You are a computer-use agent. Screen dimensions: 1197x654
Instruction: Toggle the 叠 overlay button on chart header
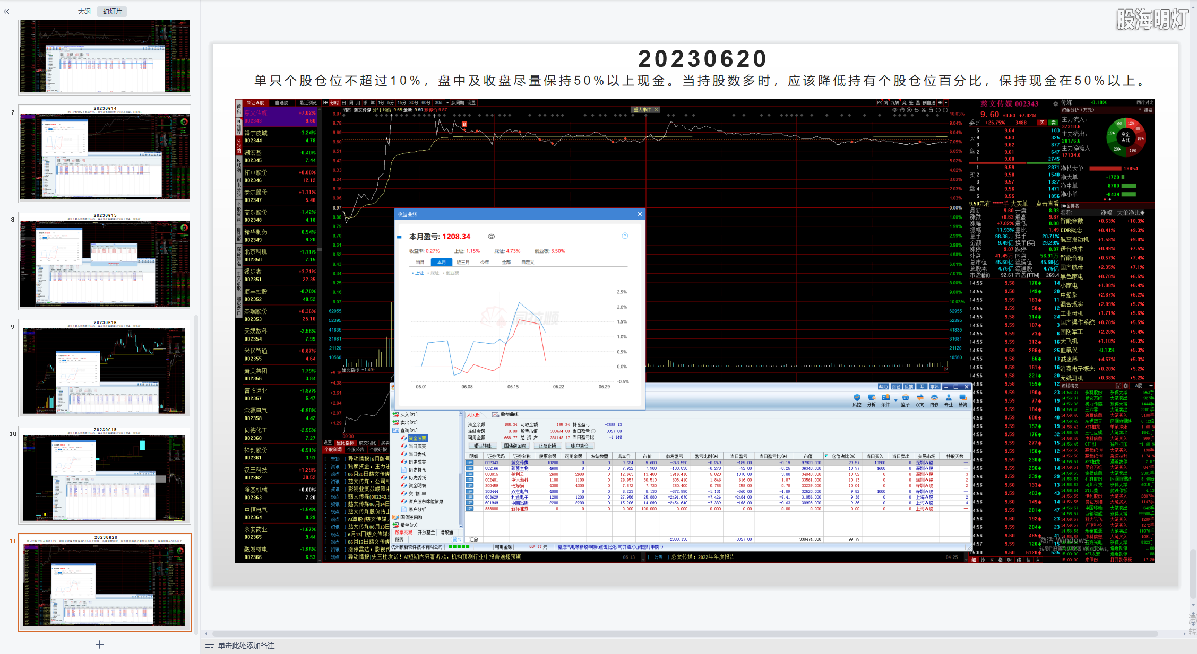click(918, 103)
